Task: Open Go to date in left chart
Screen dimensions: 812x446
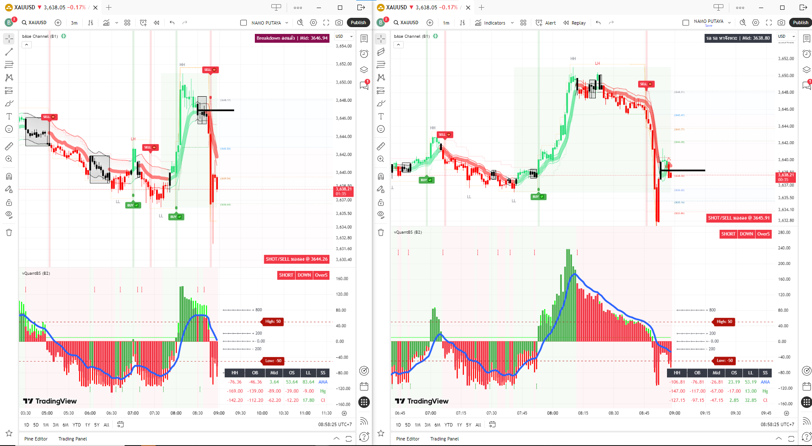Action: click(120, 424)
